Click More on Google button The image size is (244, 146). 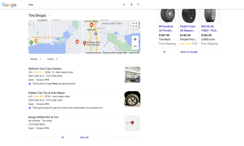pyautogui.click(x=189, y=52)
